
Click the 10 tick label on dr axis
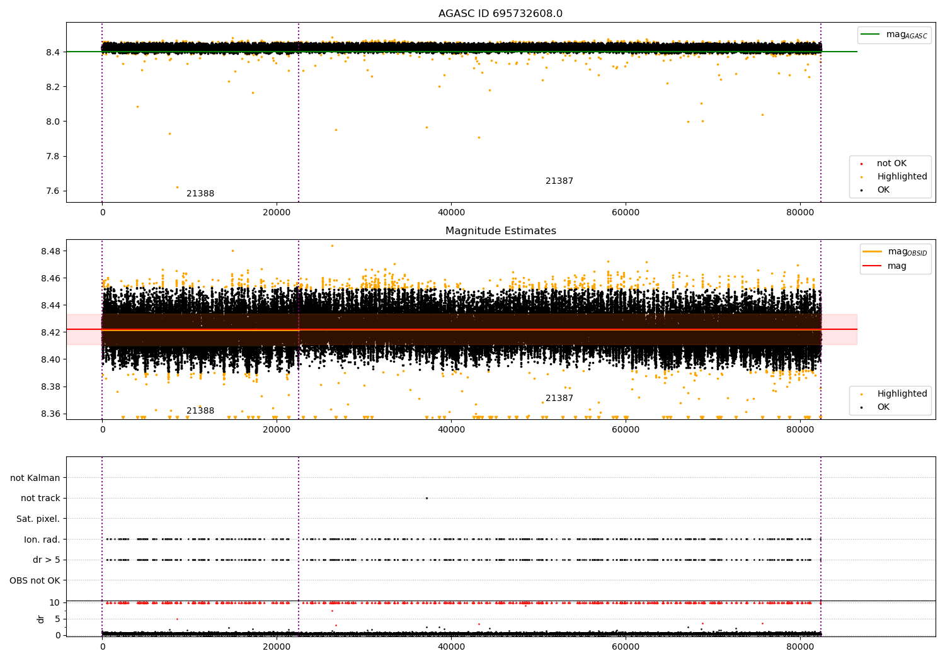pyautogui.click(x=55, y=603)
